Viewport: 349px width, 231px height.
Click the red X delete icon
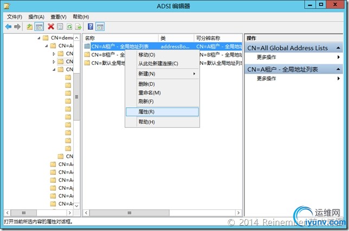point(51,27)
